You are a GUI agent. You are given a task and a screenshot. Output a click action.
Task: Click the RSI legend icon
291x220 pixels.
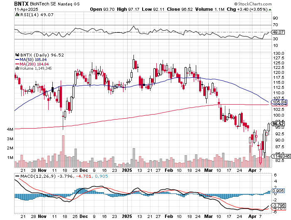[x=17, y=15]
